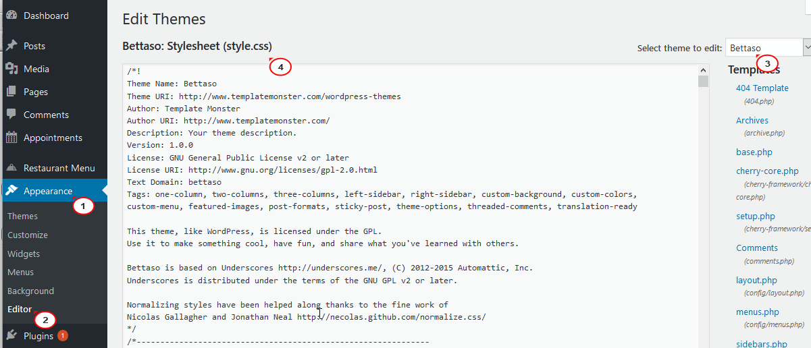Open the Comments template file

click(757, 248)
